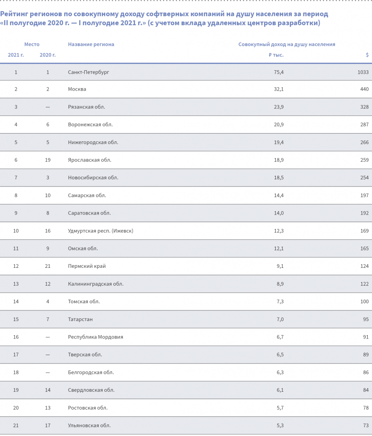Click Ярославская обл. region name
This screenshot has height=436, width=372.
coord(89,160)
